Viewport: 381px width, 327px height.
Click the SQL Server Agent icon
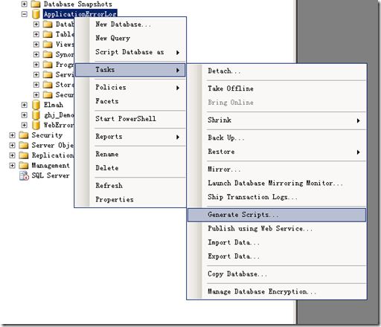(x=24, y=175)
